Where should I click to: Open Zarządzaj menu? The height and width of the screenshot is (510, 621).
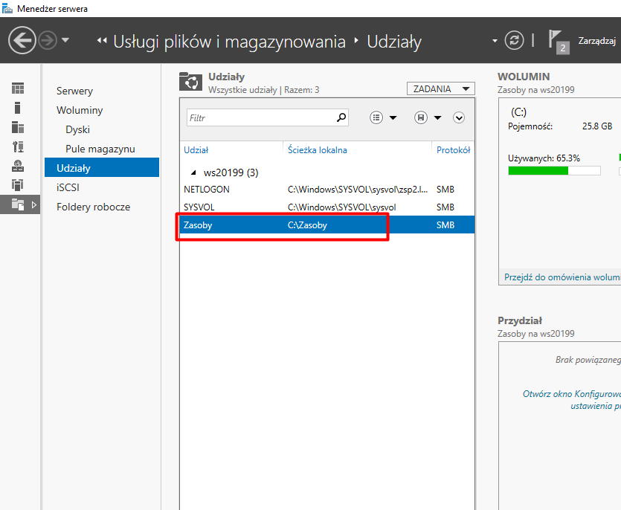597,40
